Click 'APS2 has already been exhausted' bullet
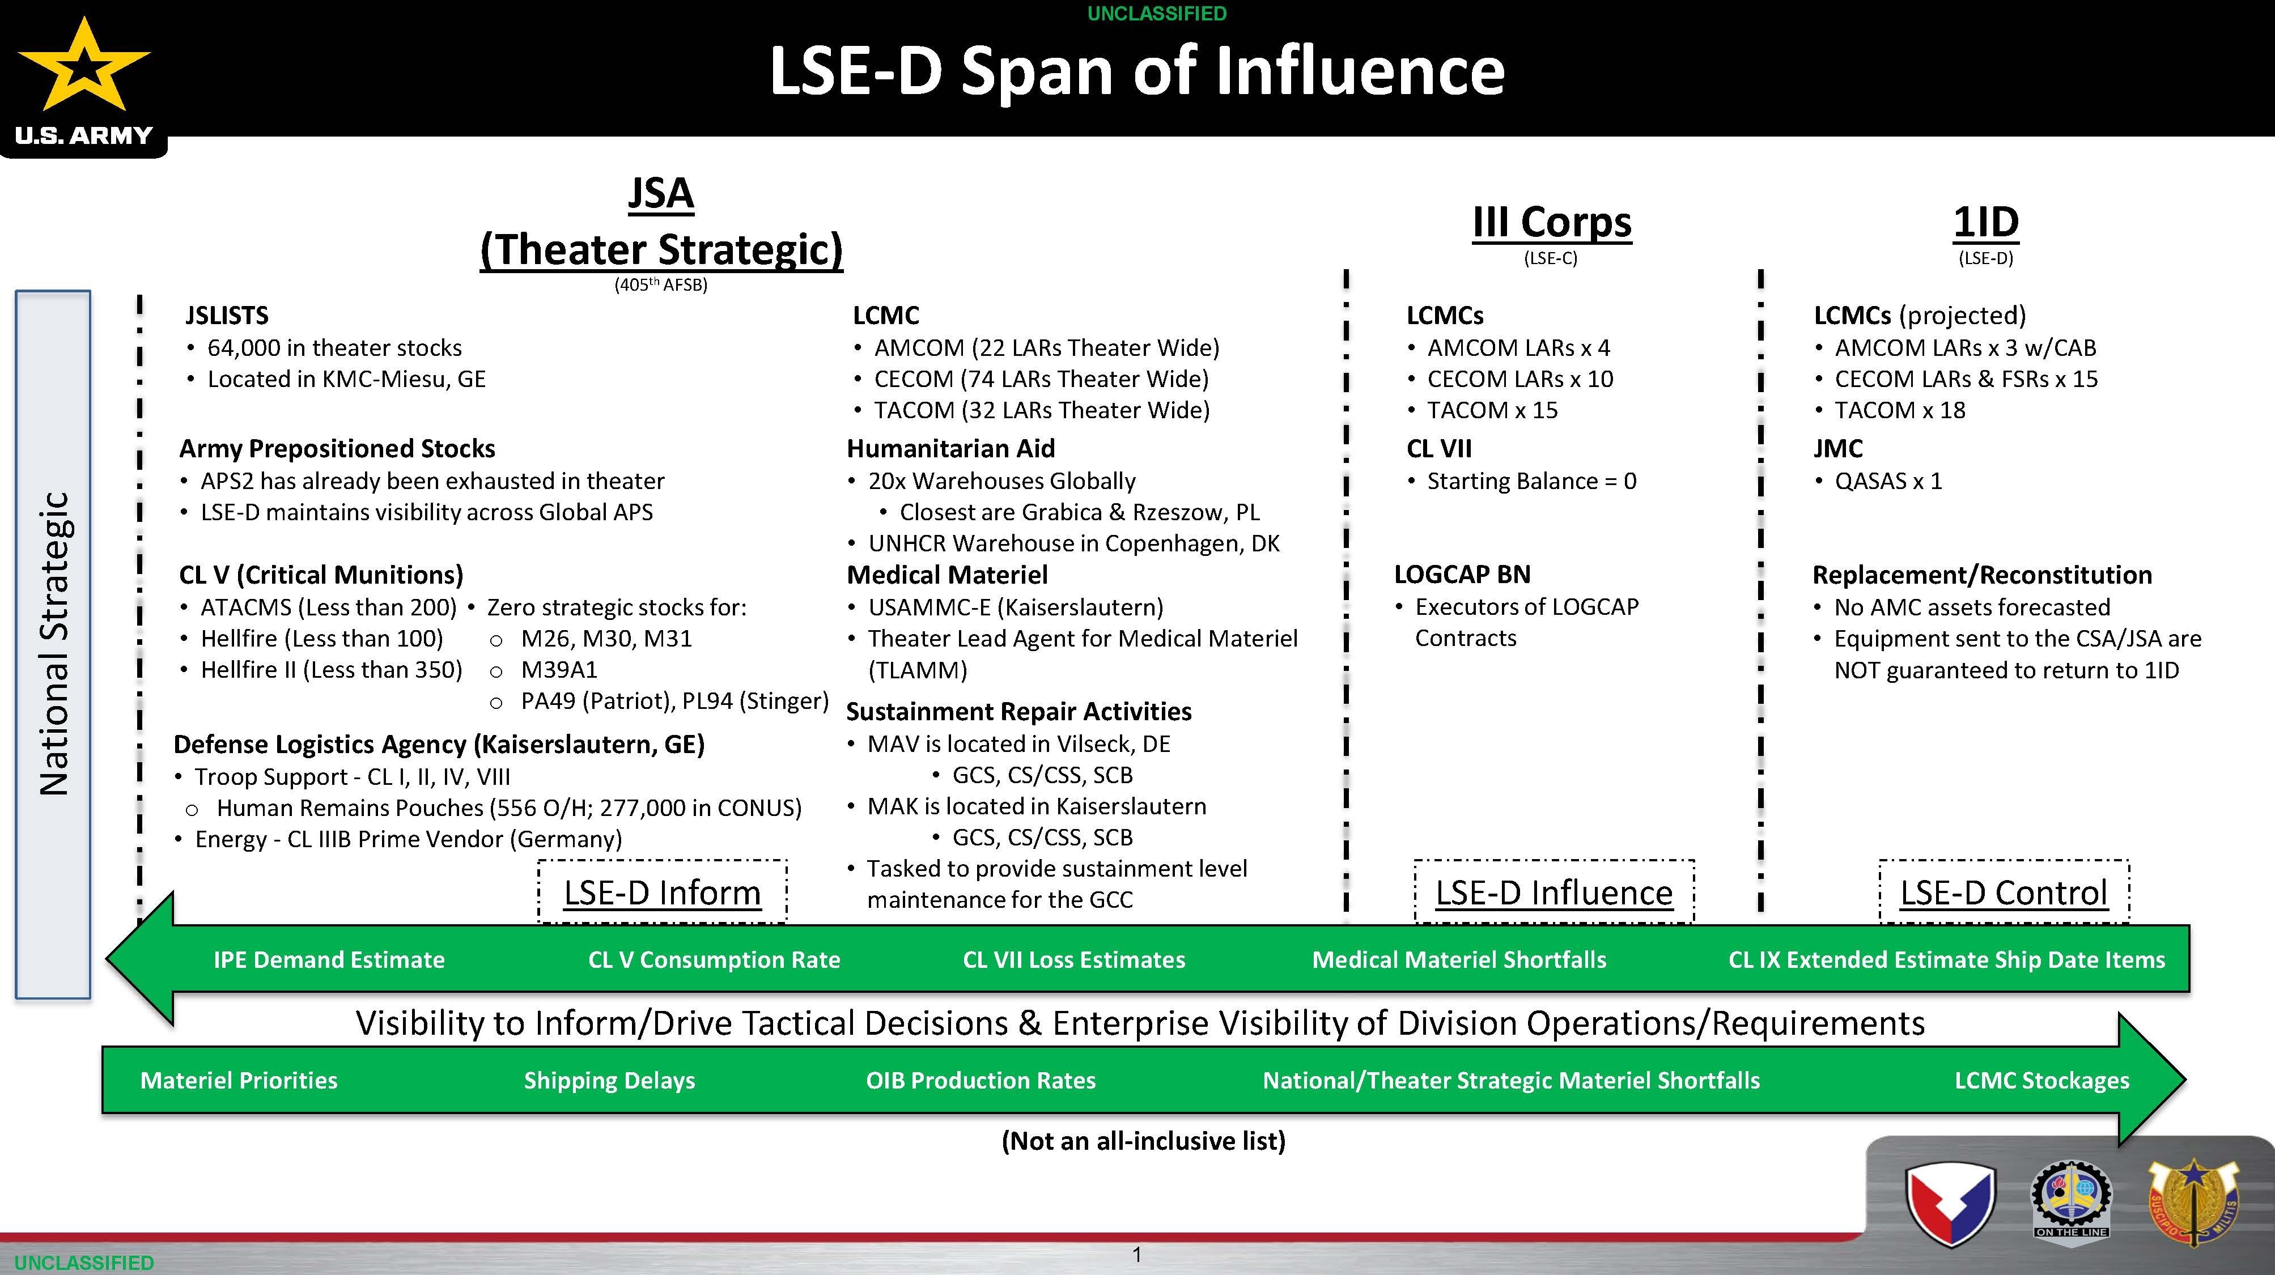This screenshot has width=2275, height=1275. click(432, 481)
